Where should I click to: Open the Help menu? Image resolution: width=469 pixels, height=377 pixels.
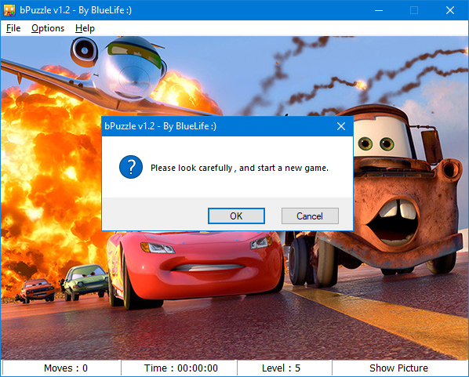(85, 28)
